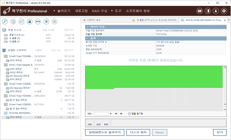Open the RAID 구성 menu item
Image resolution: width=231 pixels, height=140 pixels.
point(99,11)
